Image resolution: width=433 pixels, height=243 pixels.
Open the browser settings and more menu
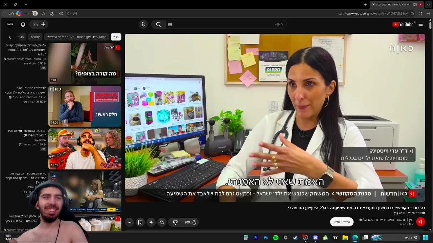[27, 13]
